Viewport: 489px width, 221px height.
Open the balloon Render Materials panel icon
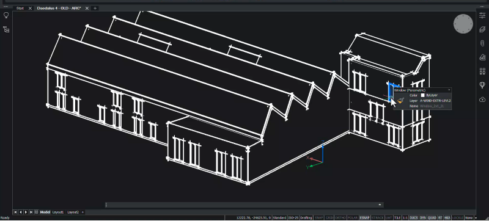[x=482, y=85]
